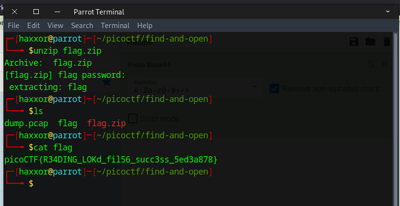Minimize the Parrot Terminal window

(x=57, y=12)
